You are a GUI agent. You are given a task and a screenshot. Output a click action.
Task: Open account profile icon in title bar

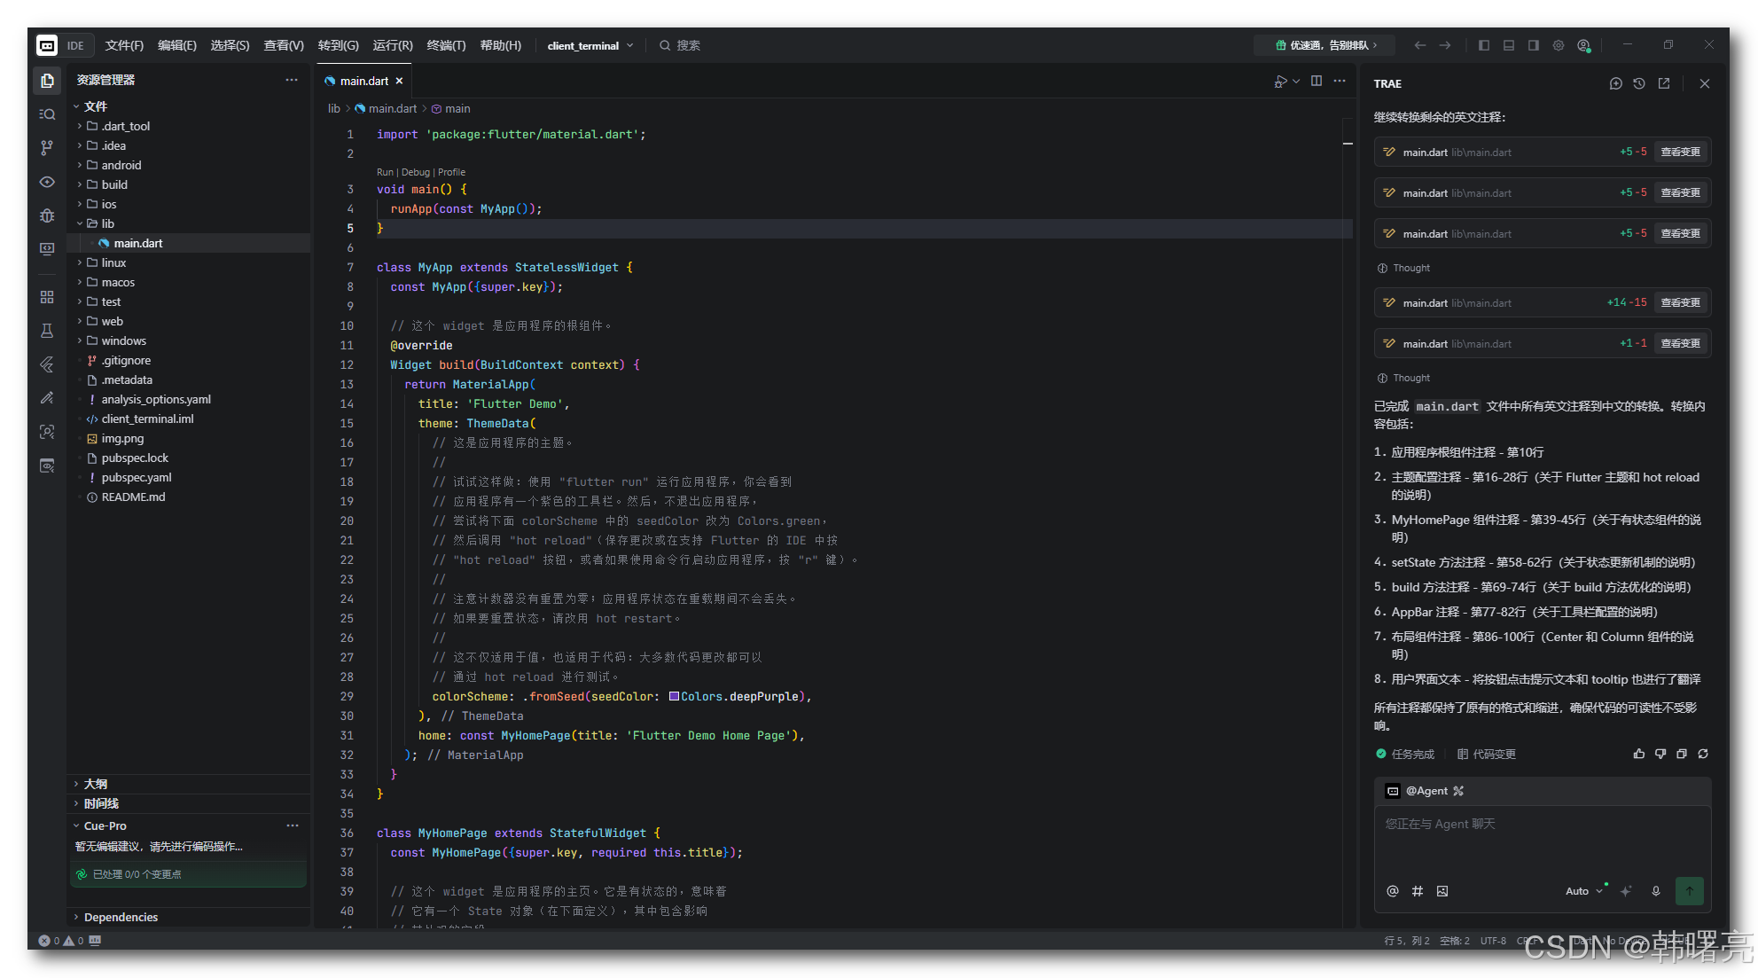pyautogui.click(x=1584, y=45)
